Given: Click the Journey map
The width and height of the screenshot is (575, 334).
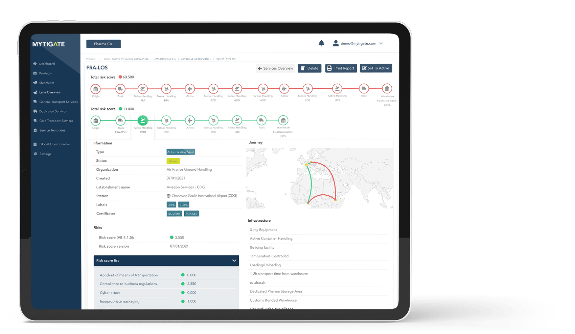Looking at the screenshot, I should pos(319,178).
